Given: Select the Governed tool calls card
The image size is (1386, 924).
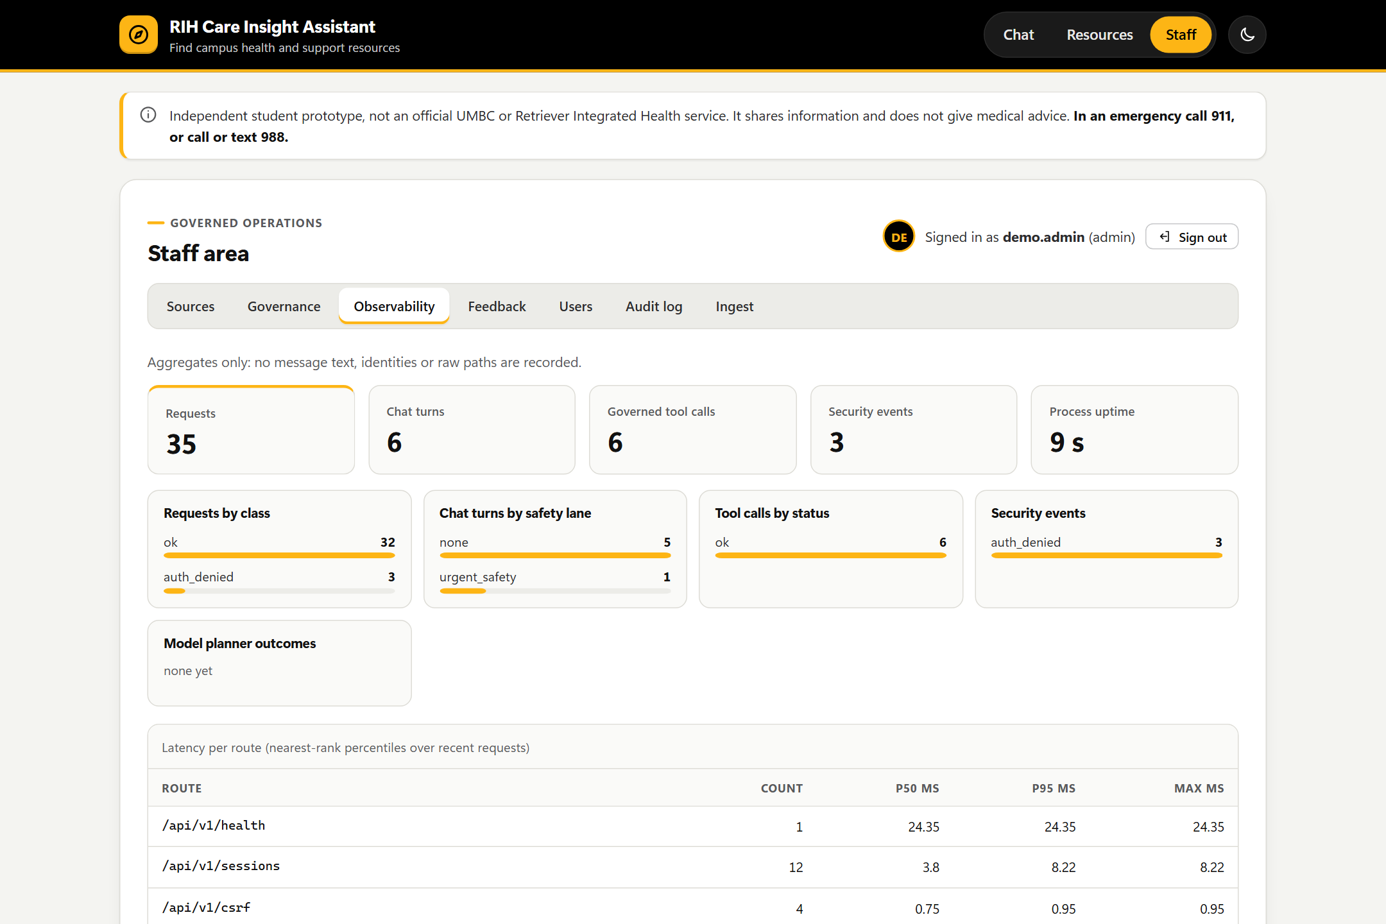Looking at the screenshot, I should click(693, 430).
